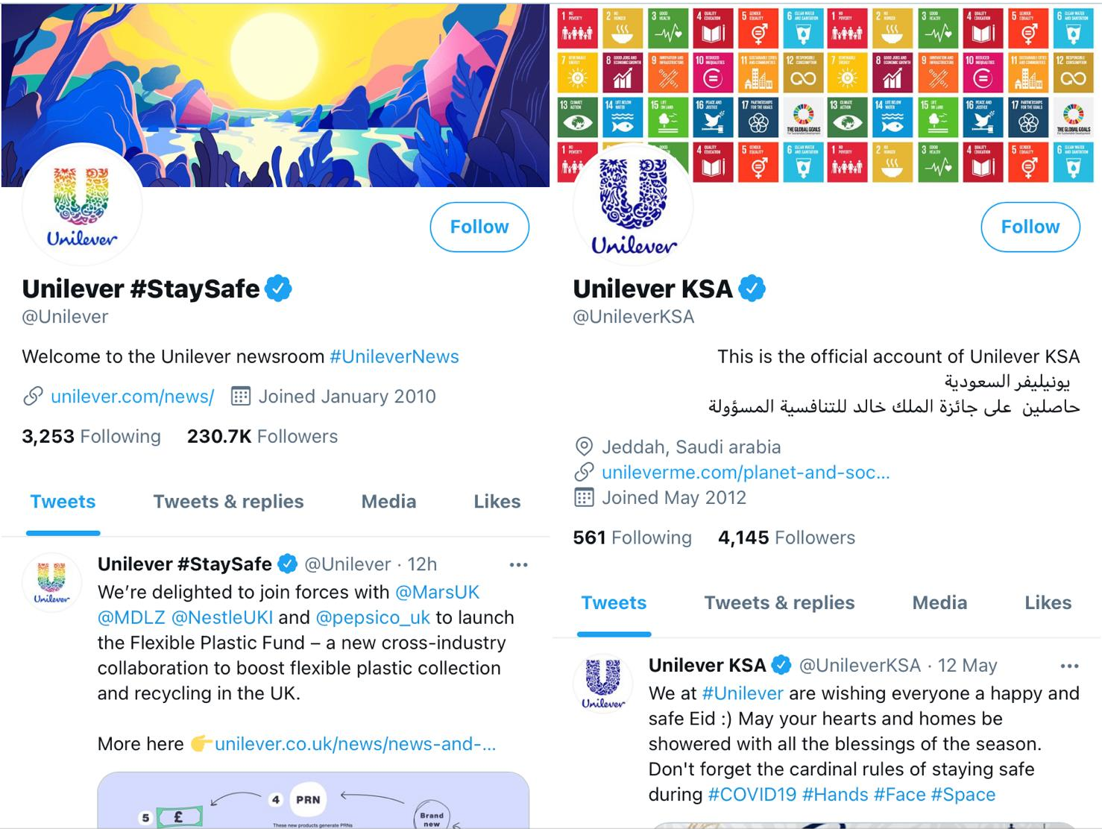
Task: Open unileverme.com/planet-and-soc... link
Action: click(x=746, y=473)
